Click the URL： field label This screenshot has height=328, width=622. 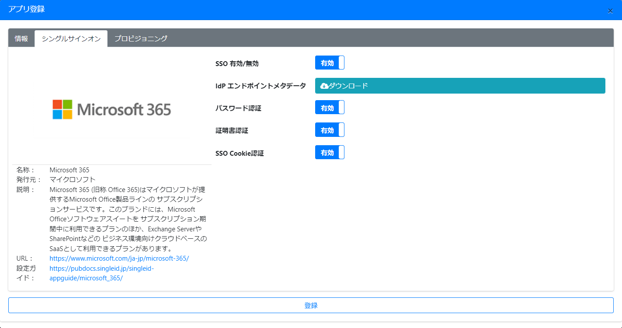coord(25,258)
